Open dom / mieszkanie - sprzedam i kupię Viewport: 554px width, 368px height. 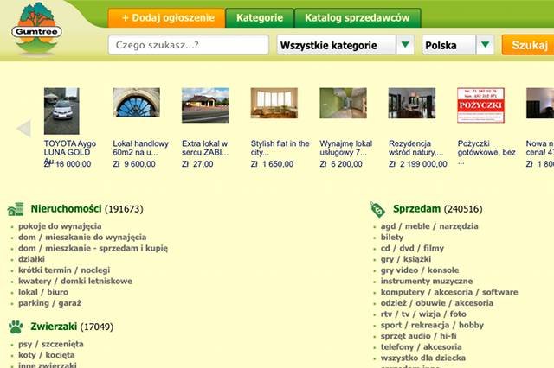[93, 248]
